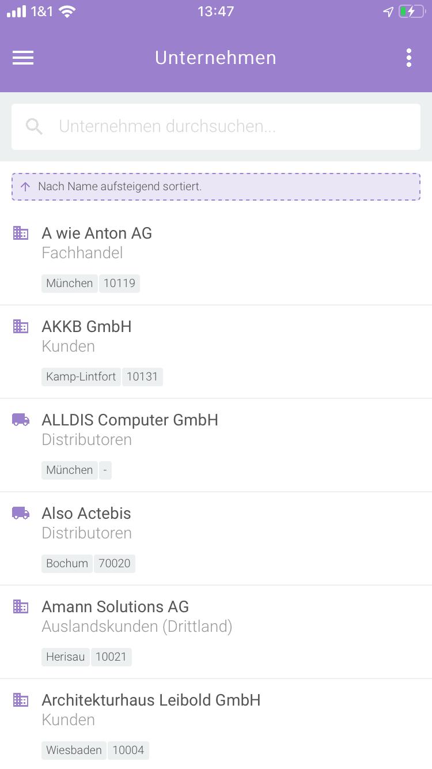The width and height of the screenshot is (432, 769).
Task: Open the hamburger navigation menu
Action: 23,58
